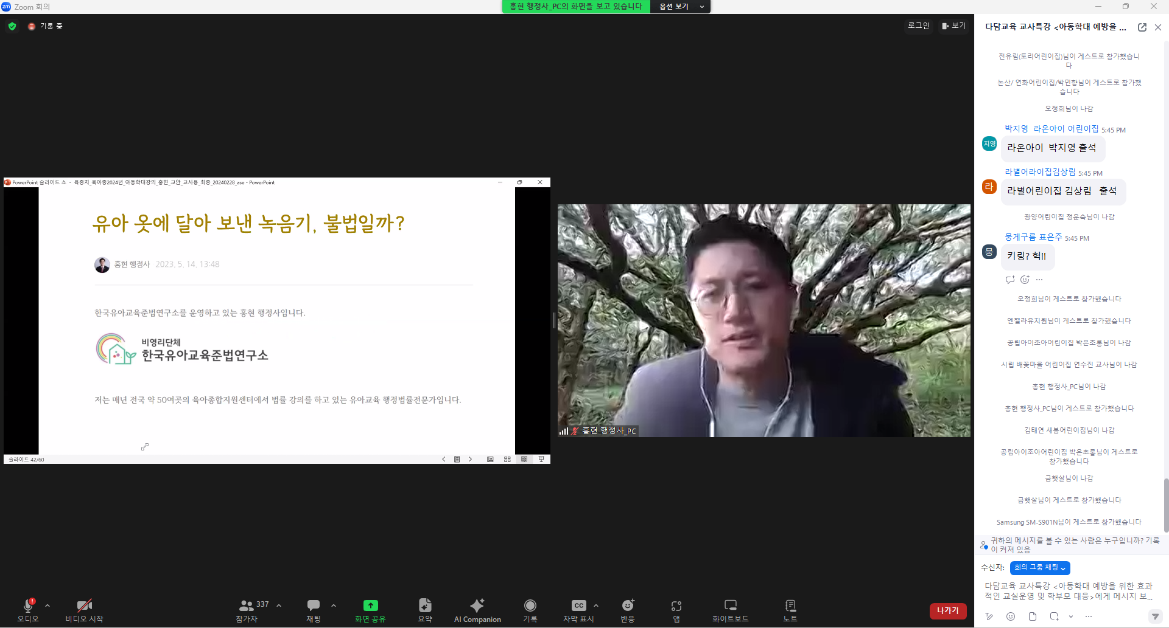Screen dimensions: 1169x628
Task: Expand the 옵션 보기 dropdown
Action: coord(680,7)
